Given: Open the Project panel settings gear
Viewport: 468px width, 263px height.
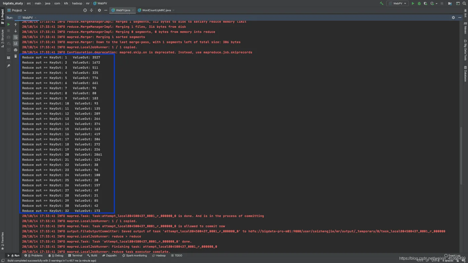Looking at the screenshot, I should click(x=99, y=10).
